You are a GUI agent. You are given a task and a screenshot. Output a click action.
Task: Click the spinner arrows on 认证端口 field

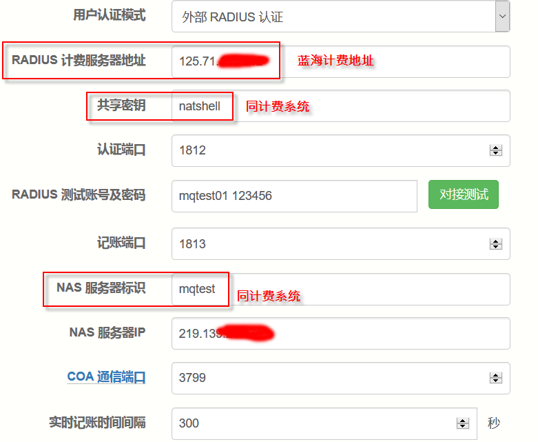click(495, 150)
